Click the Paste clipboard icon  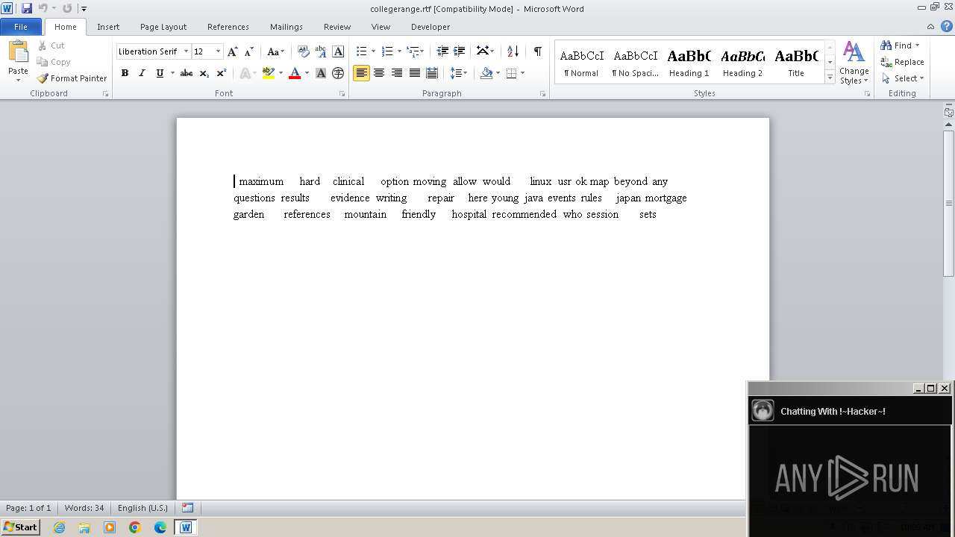[x=18, y=52]
